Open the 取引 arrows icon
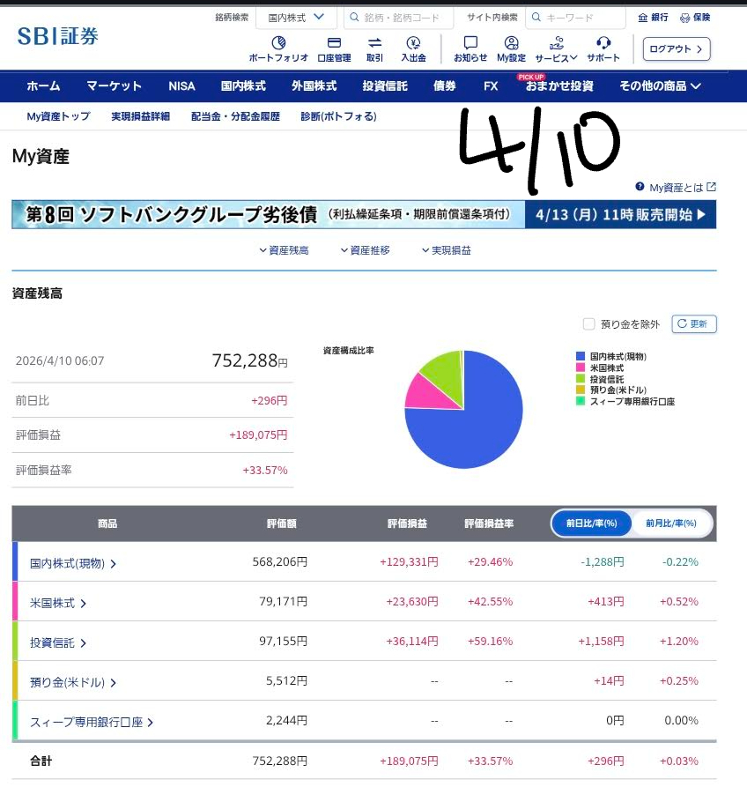The image size is (747, 787). coord(374,43)
